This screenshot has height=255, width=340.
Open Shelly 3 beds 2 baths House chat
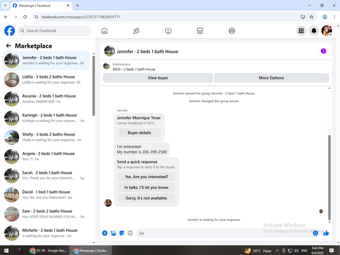(46, 137)
